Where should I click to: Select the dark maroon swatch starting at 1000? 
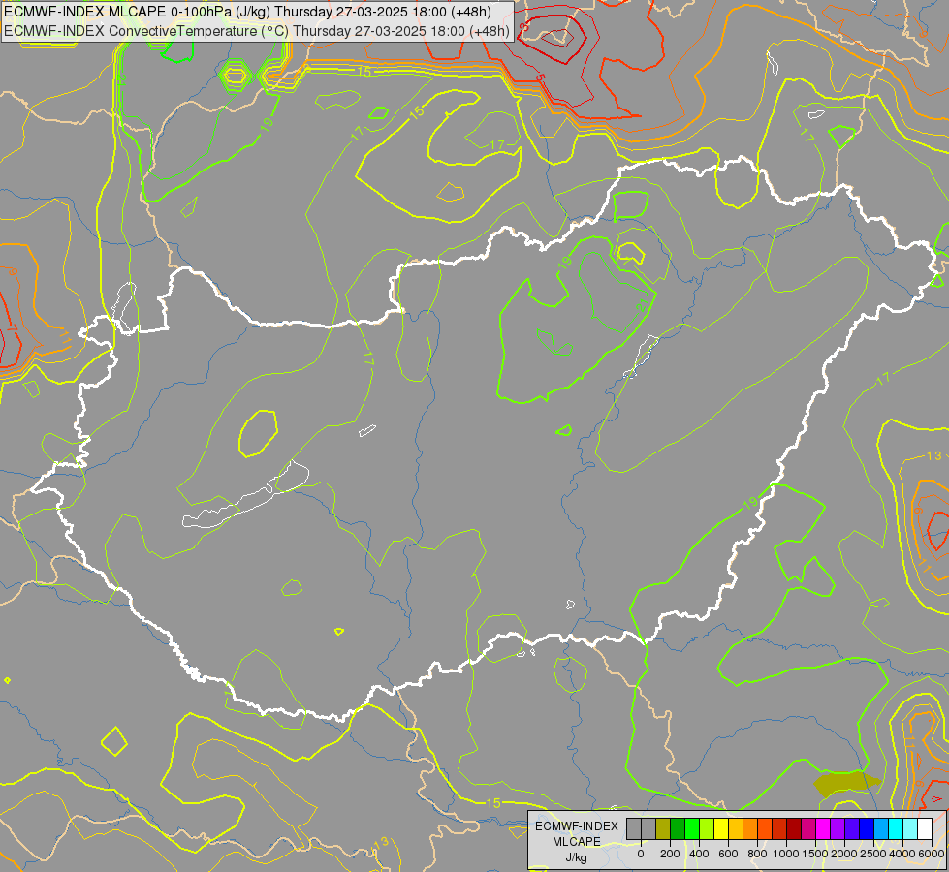click(x=794, y=828)
